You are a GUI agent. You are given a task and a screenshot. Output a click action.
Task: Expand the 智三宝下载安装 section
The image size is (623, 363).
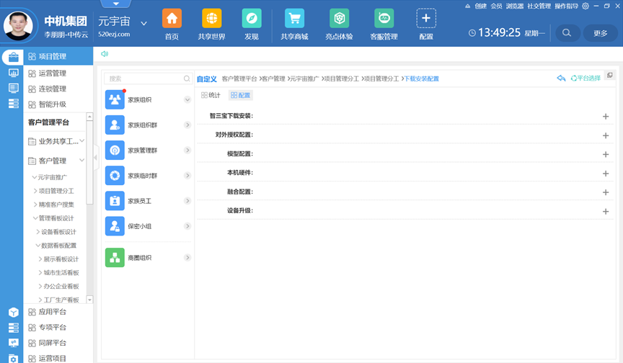(605, 116)
